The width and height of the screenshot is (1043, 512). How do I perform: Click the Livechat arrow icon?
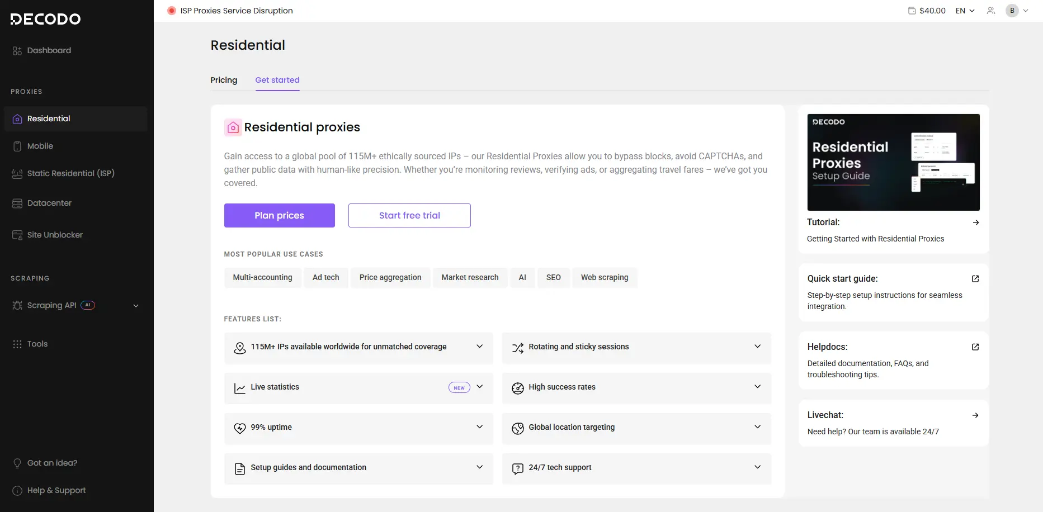click(975, 415)
